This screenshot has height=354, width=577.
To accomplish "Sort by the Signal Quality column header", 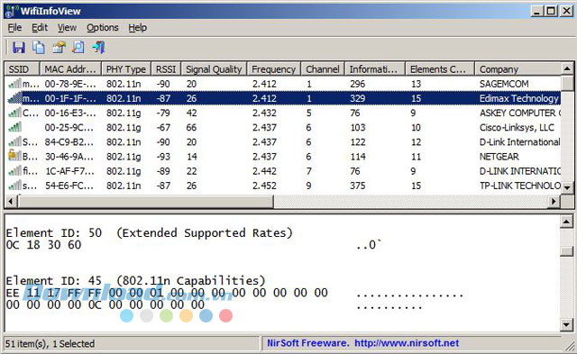I will pos(214,69).
